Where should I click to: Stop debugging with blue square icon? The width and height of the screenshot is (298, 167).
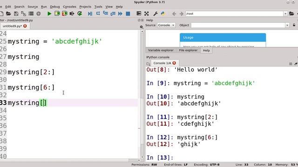click(128, 13)
